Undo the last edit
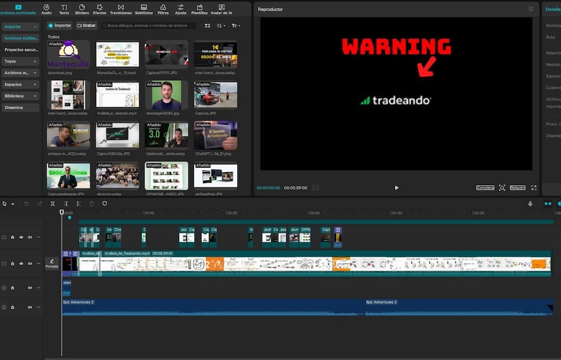 [26, 203]
